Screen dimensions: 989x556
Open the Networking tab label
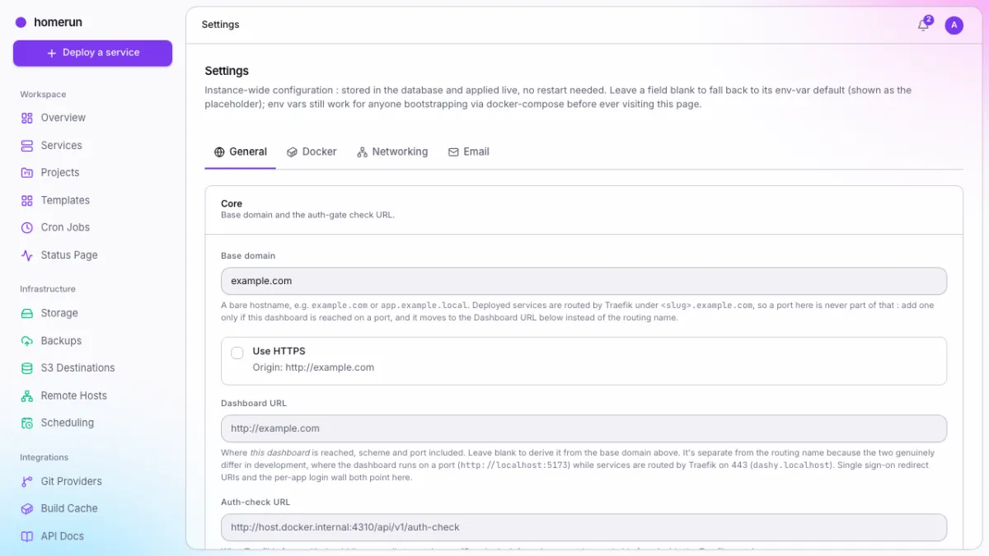pos(400,152)
